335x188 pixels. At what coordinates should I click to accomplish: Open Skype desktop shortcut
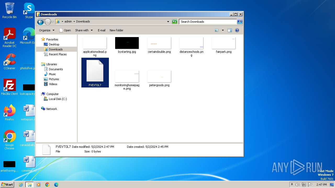(x=29, y=10)
